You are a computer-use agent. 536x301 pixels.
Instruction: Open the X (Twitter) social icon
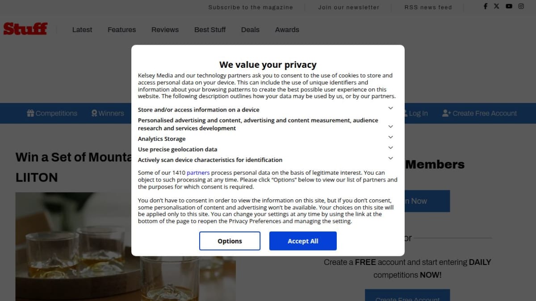pos(497,6)
